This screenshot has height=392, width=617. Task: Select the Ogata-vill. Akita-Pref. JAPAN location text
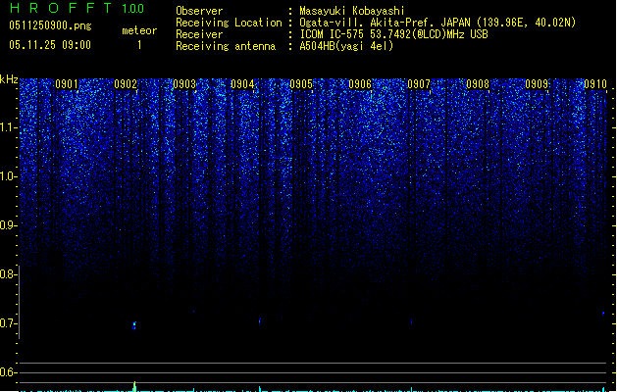(x=437, y=23)
